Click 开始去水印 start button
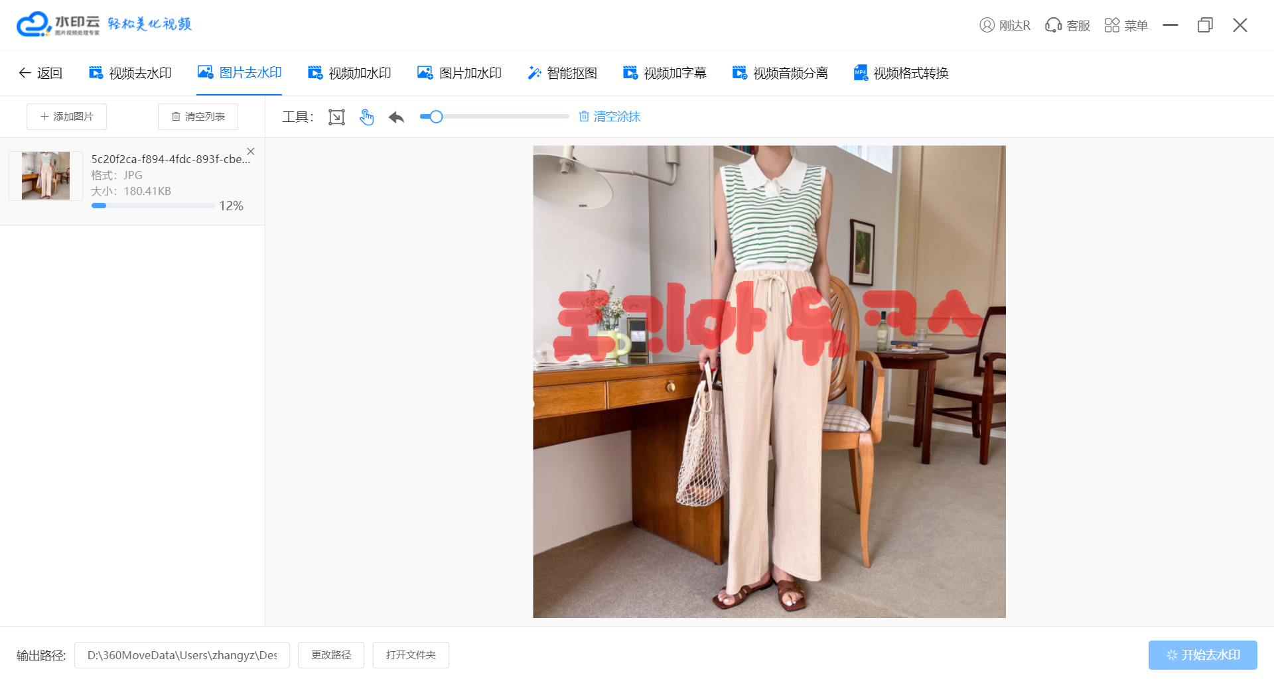Viewport: 1274px width, 683px height. [1203, 655]
